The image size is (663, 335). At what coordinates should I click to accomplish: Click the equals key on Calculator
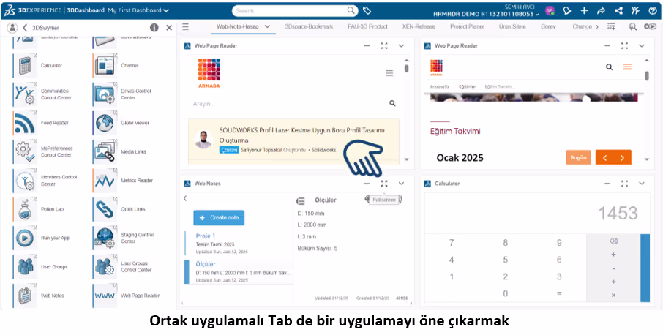click(x=559, y=293)
